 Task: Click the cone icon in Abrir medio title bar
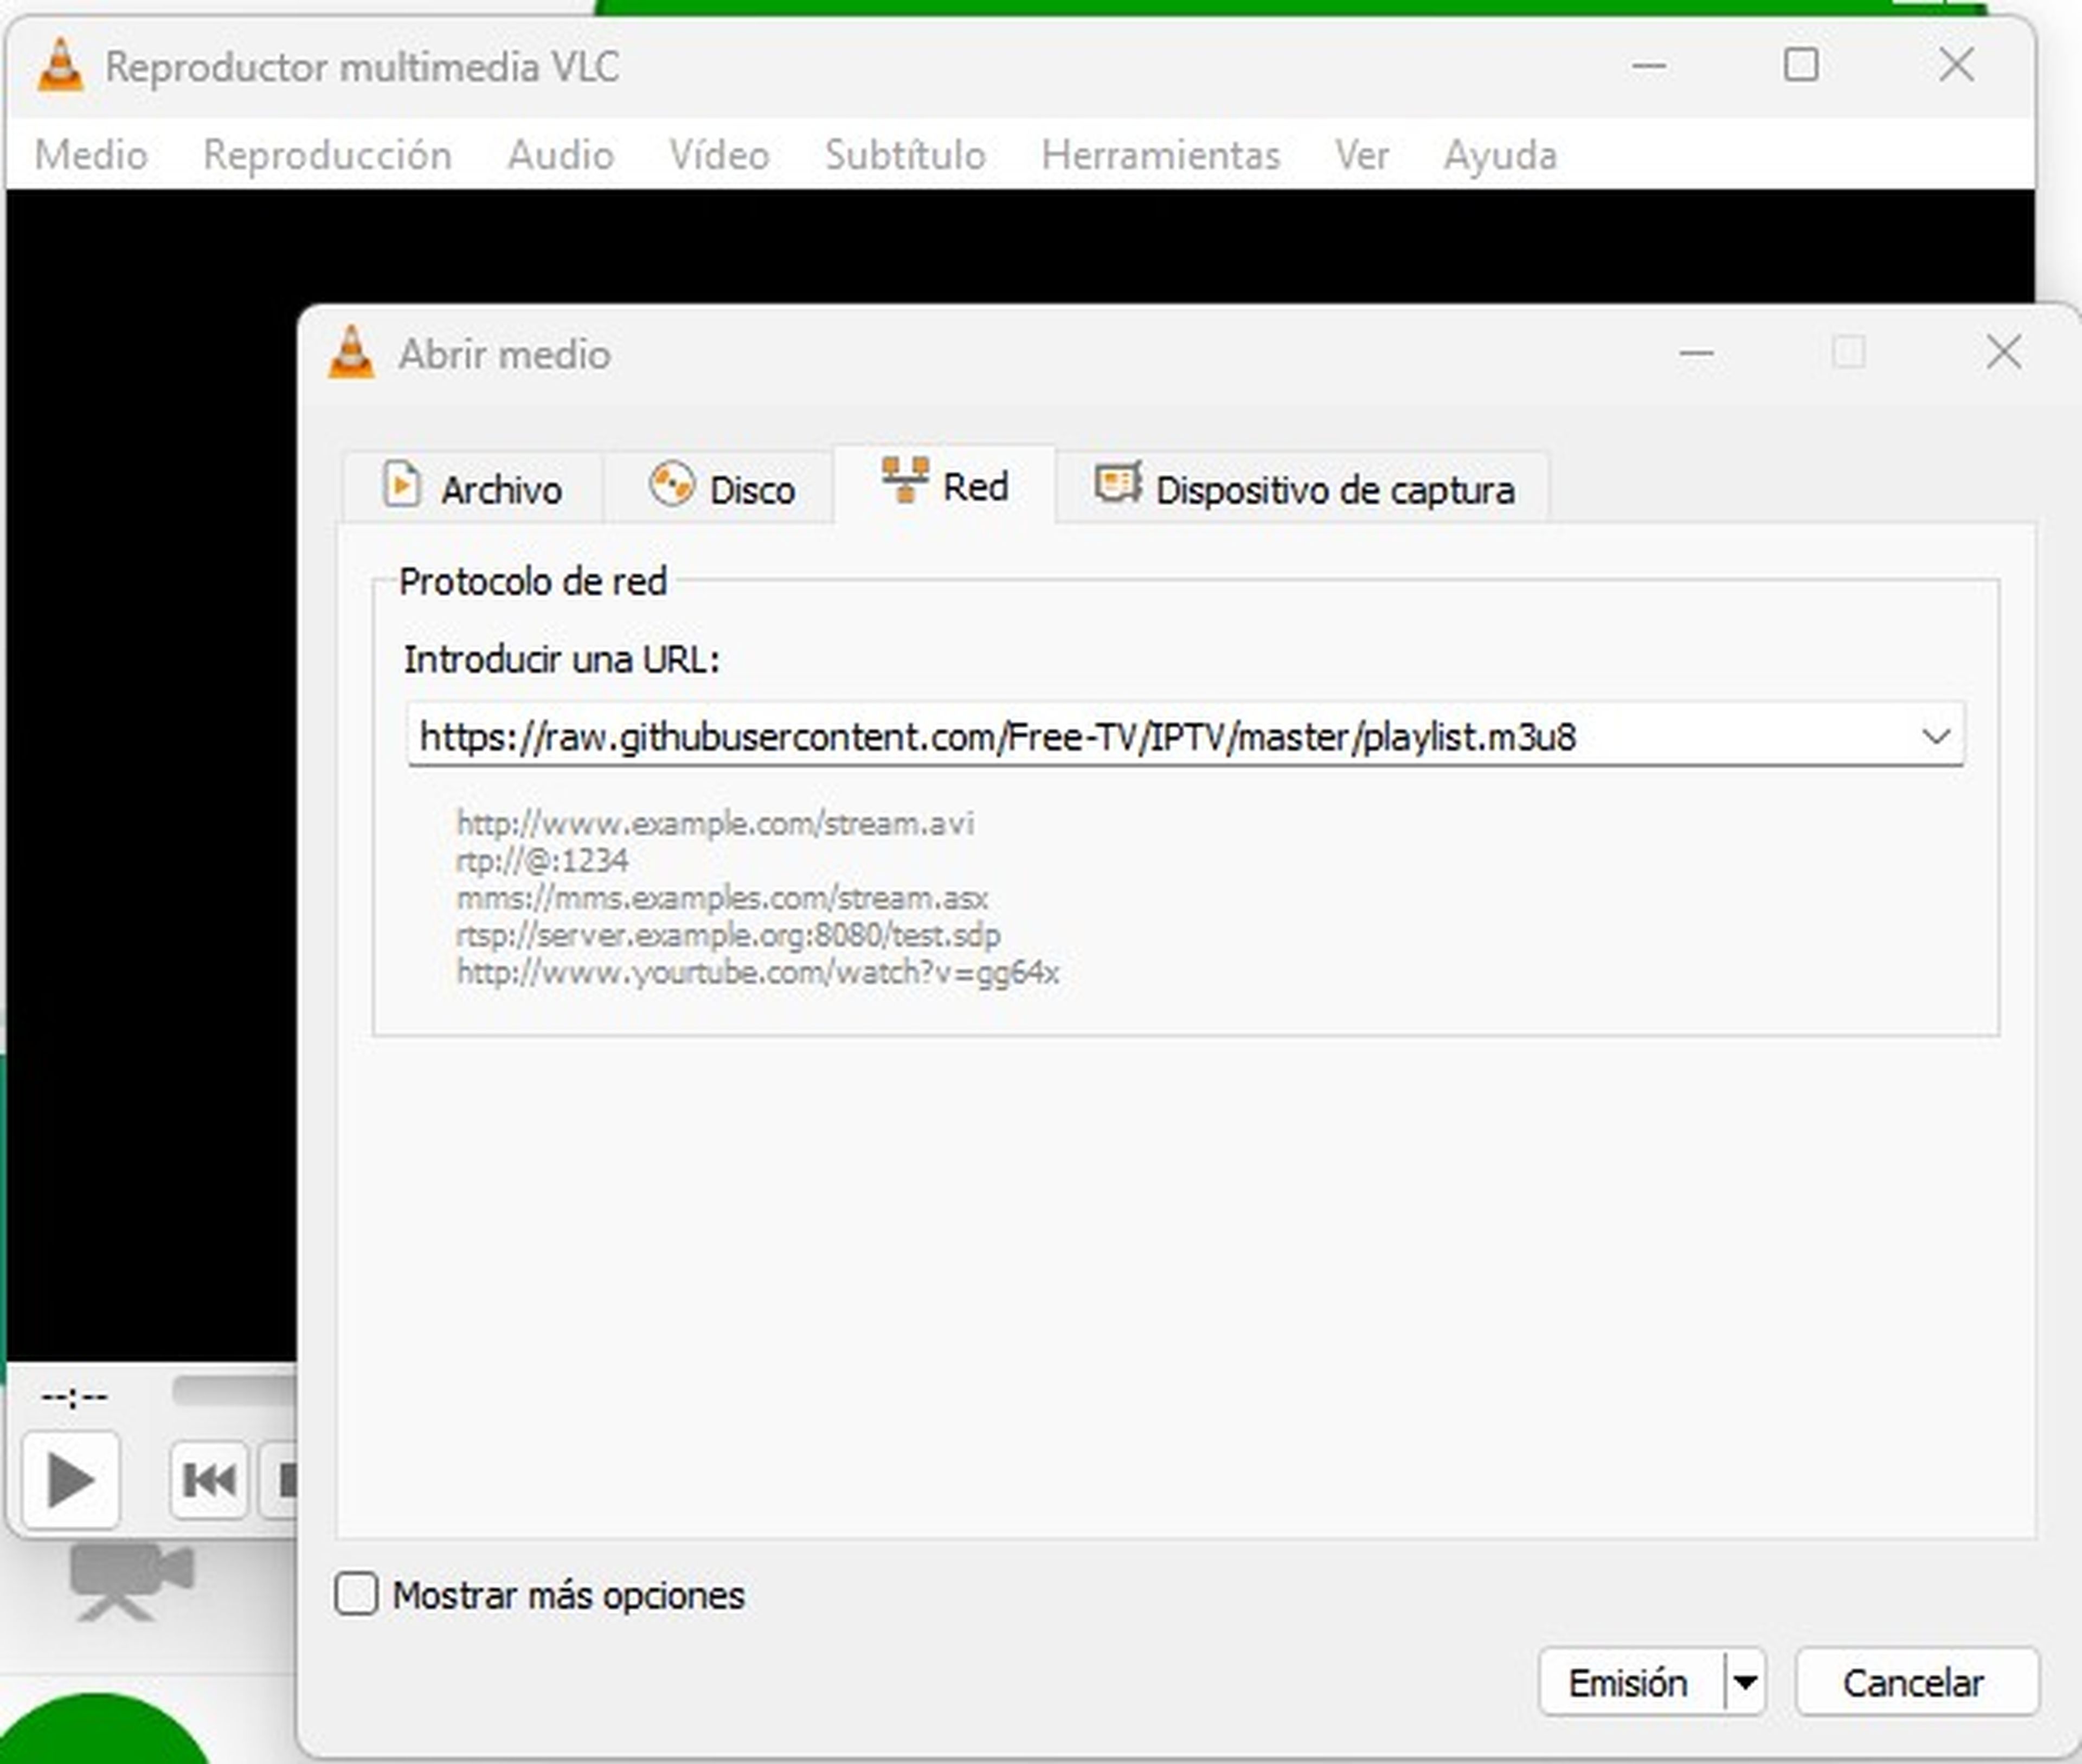click(x=351, y=352)
